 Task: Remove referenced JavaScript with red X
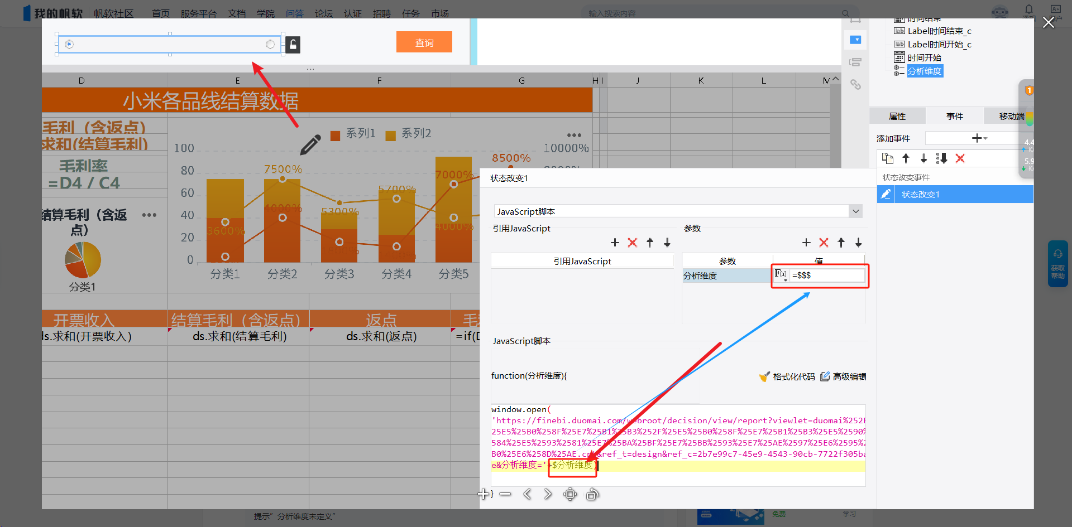click(632, 243)
